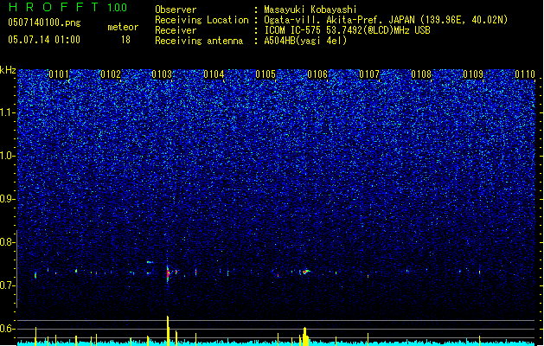Click the 0109 time marker
This screenshot has width=544, height=346.
tap(473, 74)
